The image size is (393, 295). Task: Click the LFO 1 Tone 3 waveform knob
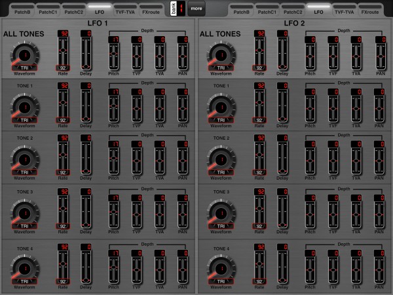coord(25,213)
